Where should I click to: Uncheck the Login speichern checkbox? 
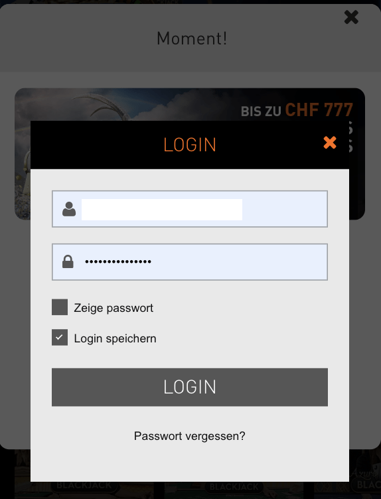point(60,337)
